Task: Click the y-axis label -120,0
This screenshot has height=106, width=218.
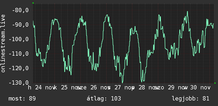Action: [x=19, y=68]
